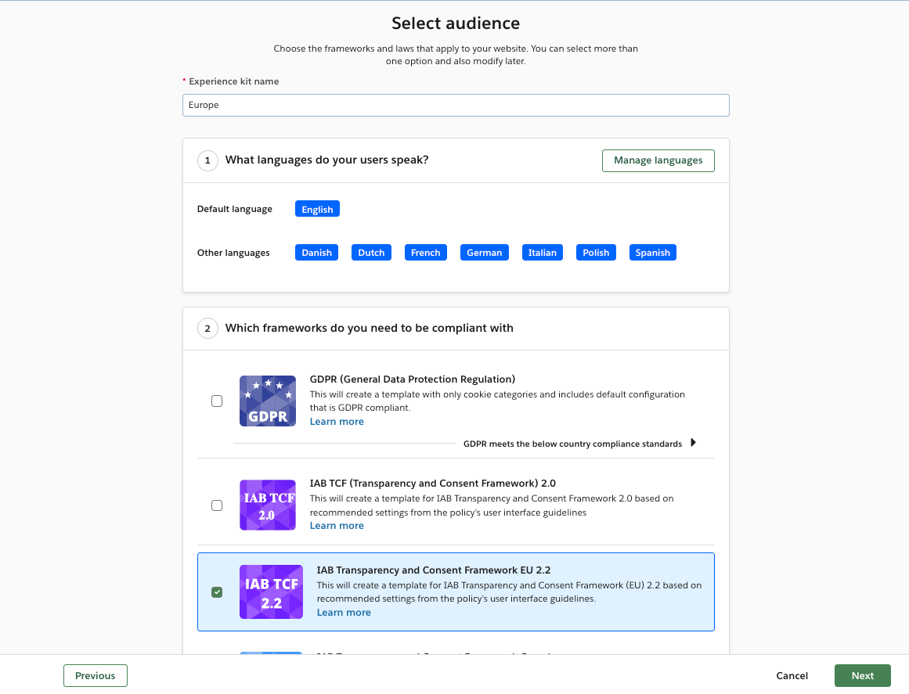Click the GDPR framework logo tile
Screen dimensions: 909x694
(268, 401)
